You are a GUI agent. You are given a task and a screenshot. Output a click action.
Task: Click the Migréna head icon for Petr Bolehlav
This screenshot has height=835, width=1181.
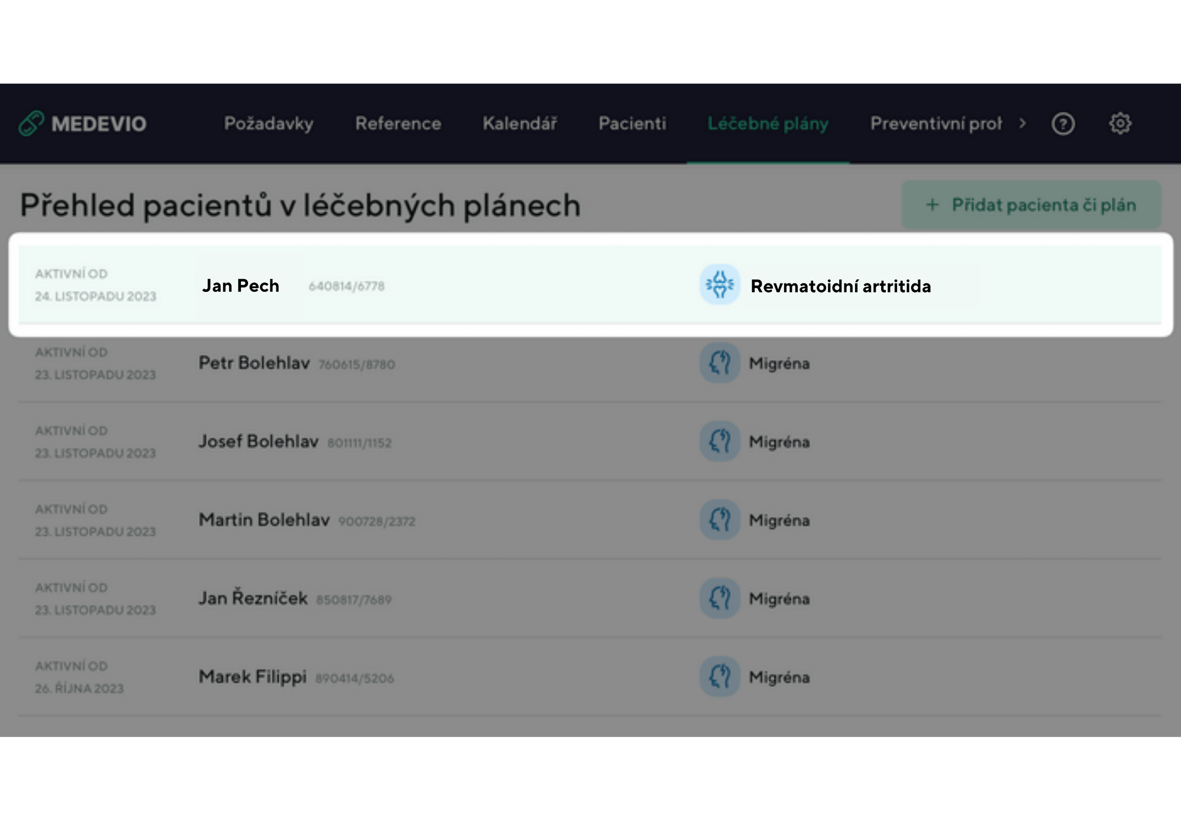(x=720, y=363)
